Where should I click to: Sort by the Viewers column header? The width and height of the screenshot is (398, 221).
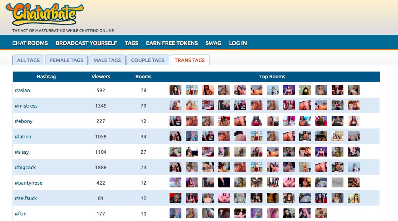pos(101,77)
